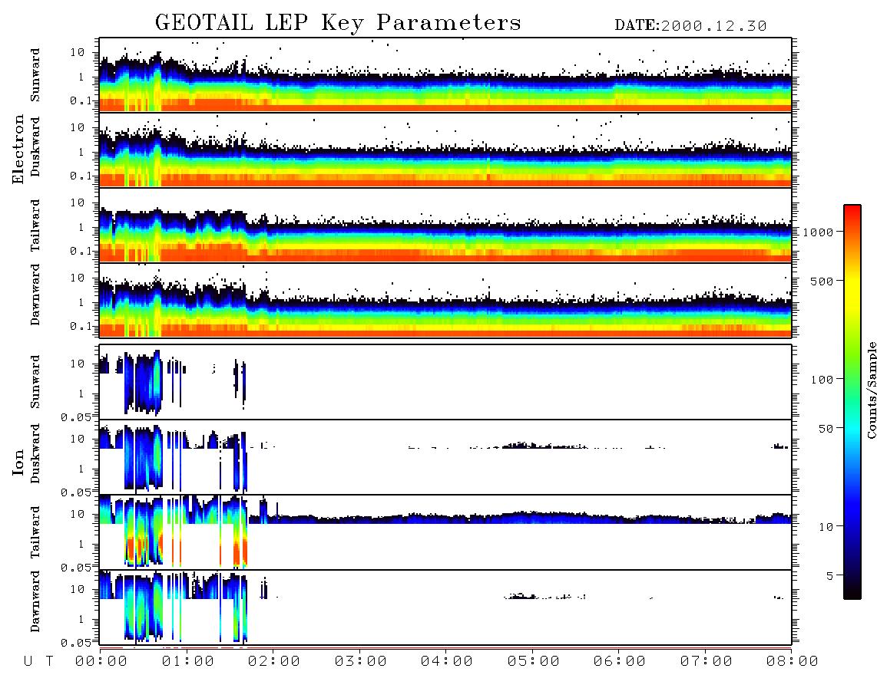Click the Ion Tailward spectrogram panel
Viewport: 877px width, 675px height.
[x=445, y=532]
